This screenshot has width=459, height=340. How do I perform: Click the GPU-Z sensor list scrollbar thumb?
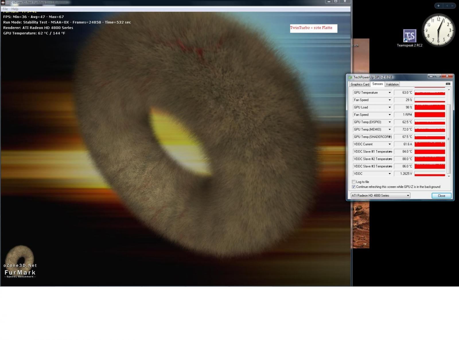[449, 139]
